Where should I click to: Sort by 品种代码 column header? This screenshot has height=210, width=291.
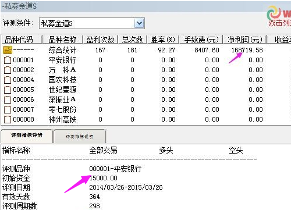(22, 40)
